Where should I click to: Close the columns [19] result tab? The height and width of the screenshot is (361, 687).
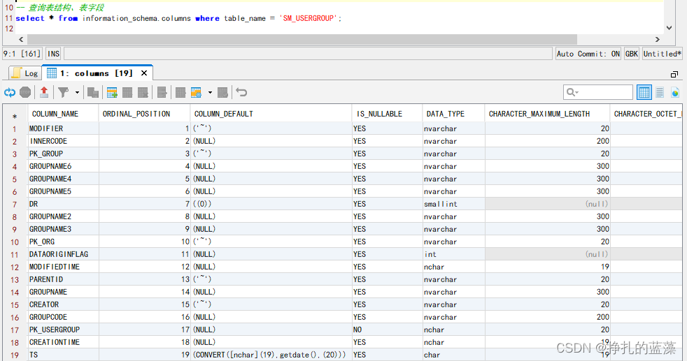point(143,73)
